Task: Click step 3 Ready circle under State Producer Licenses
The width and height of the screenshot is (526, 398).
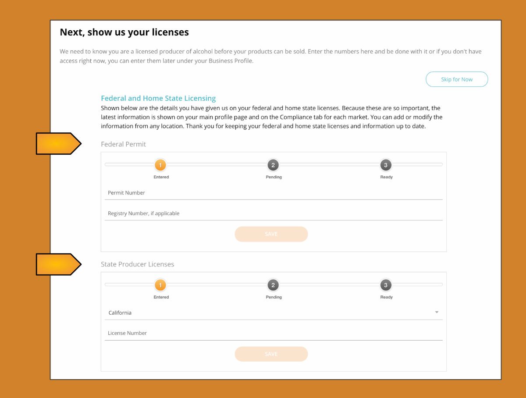Action: [386, 285]
